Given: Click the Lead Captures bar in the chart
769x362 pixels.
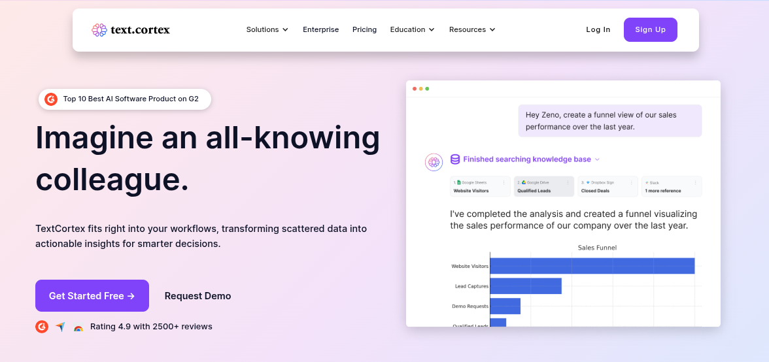Looking at the screenshot, I should 526,286.
